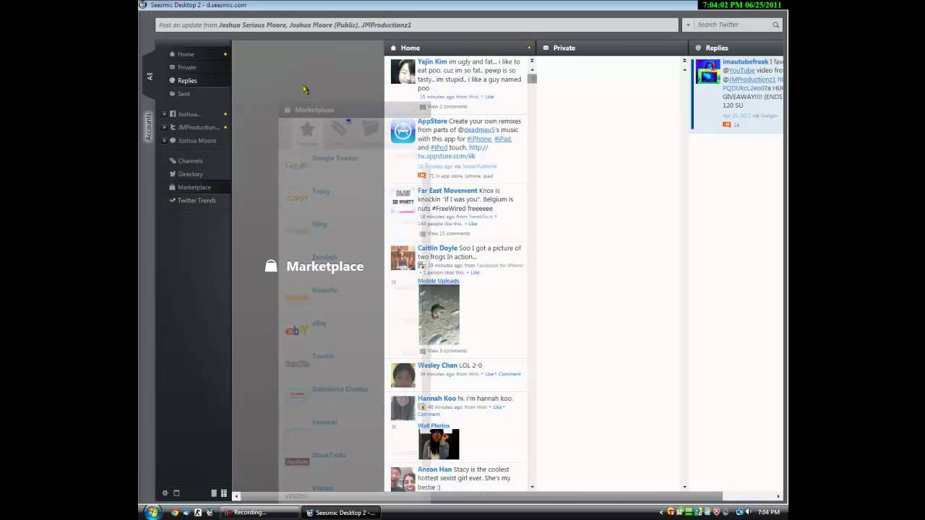Open Far East Movement profile link
Viewport: 925px width, 520px height.
pos(447,191)
